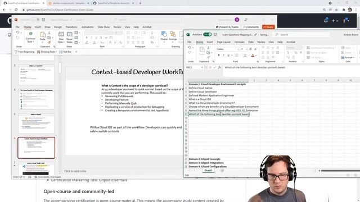The image size is (360, 202).
Task: Click the formula bar Enter checkmark
Action: (215, 67)
